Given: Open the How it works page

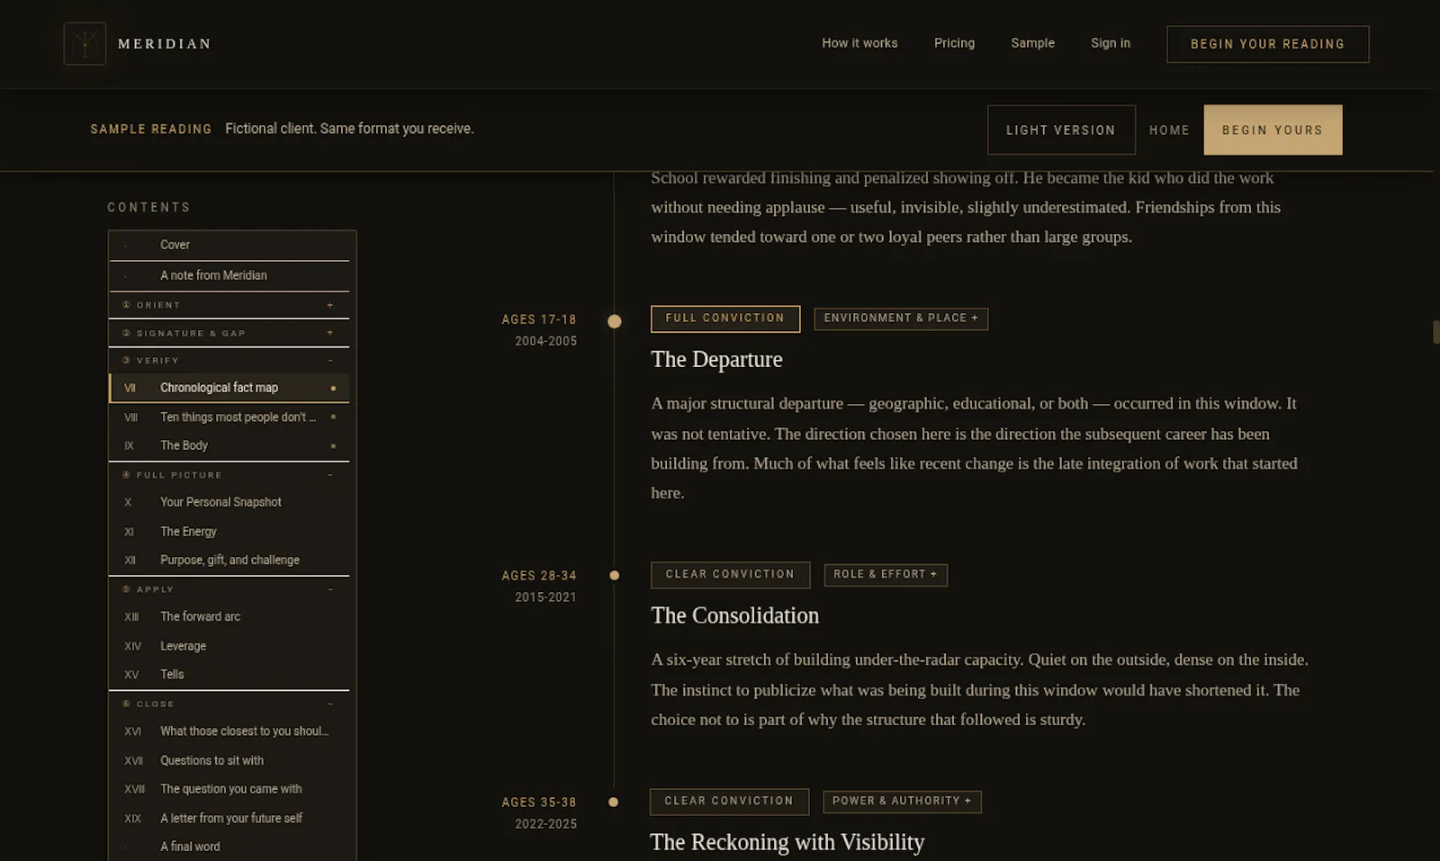Looking at the screenshot, I should click(859, 43).
